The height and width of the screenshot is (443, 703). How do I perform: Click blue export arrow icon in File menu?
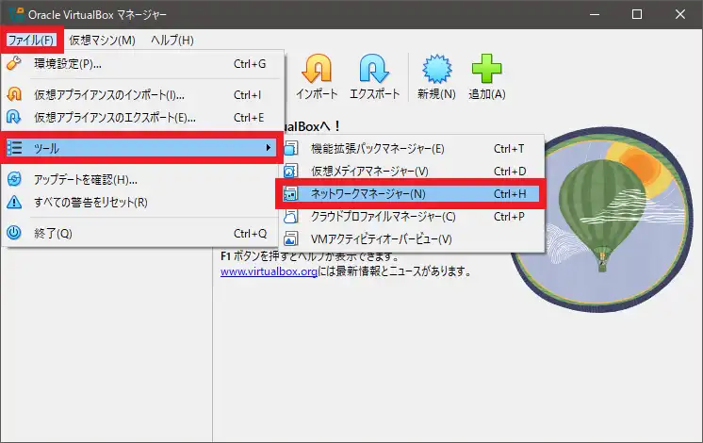tap(14, 117)
